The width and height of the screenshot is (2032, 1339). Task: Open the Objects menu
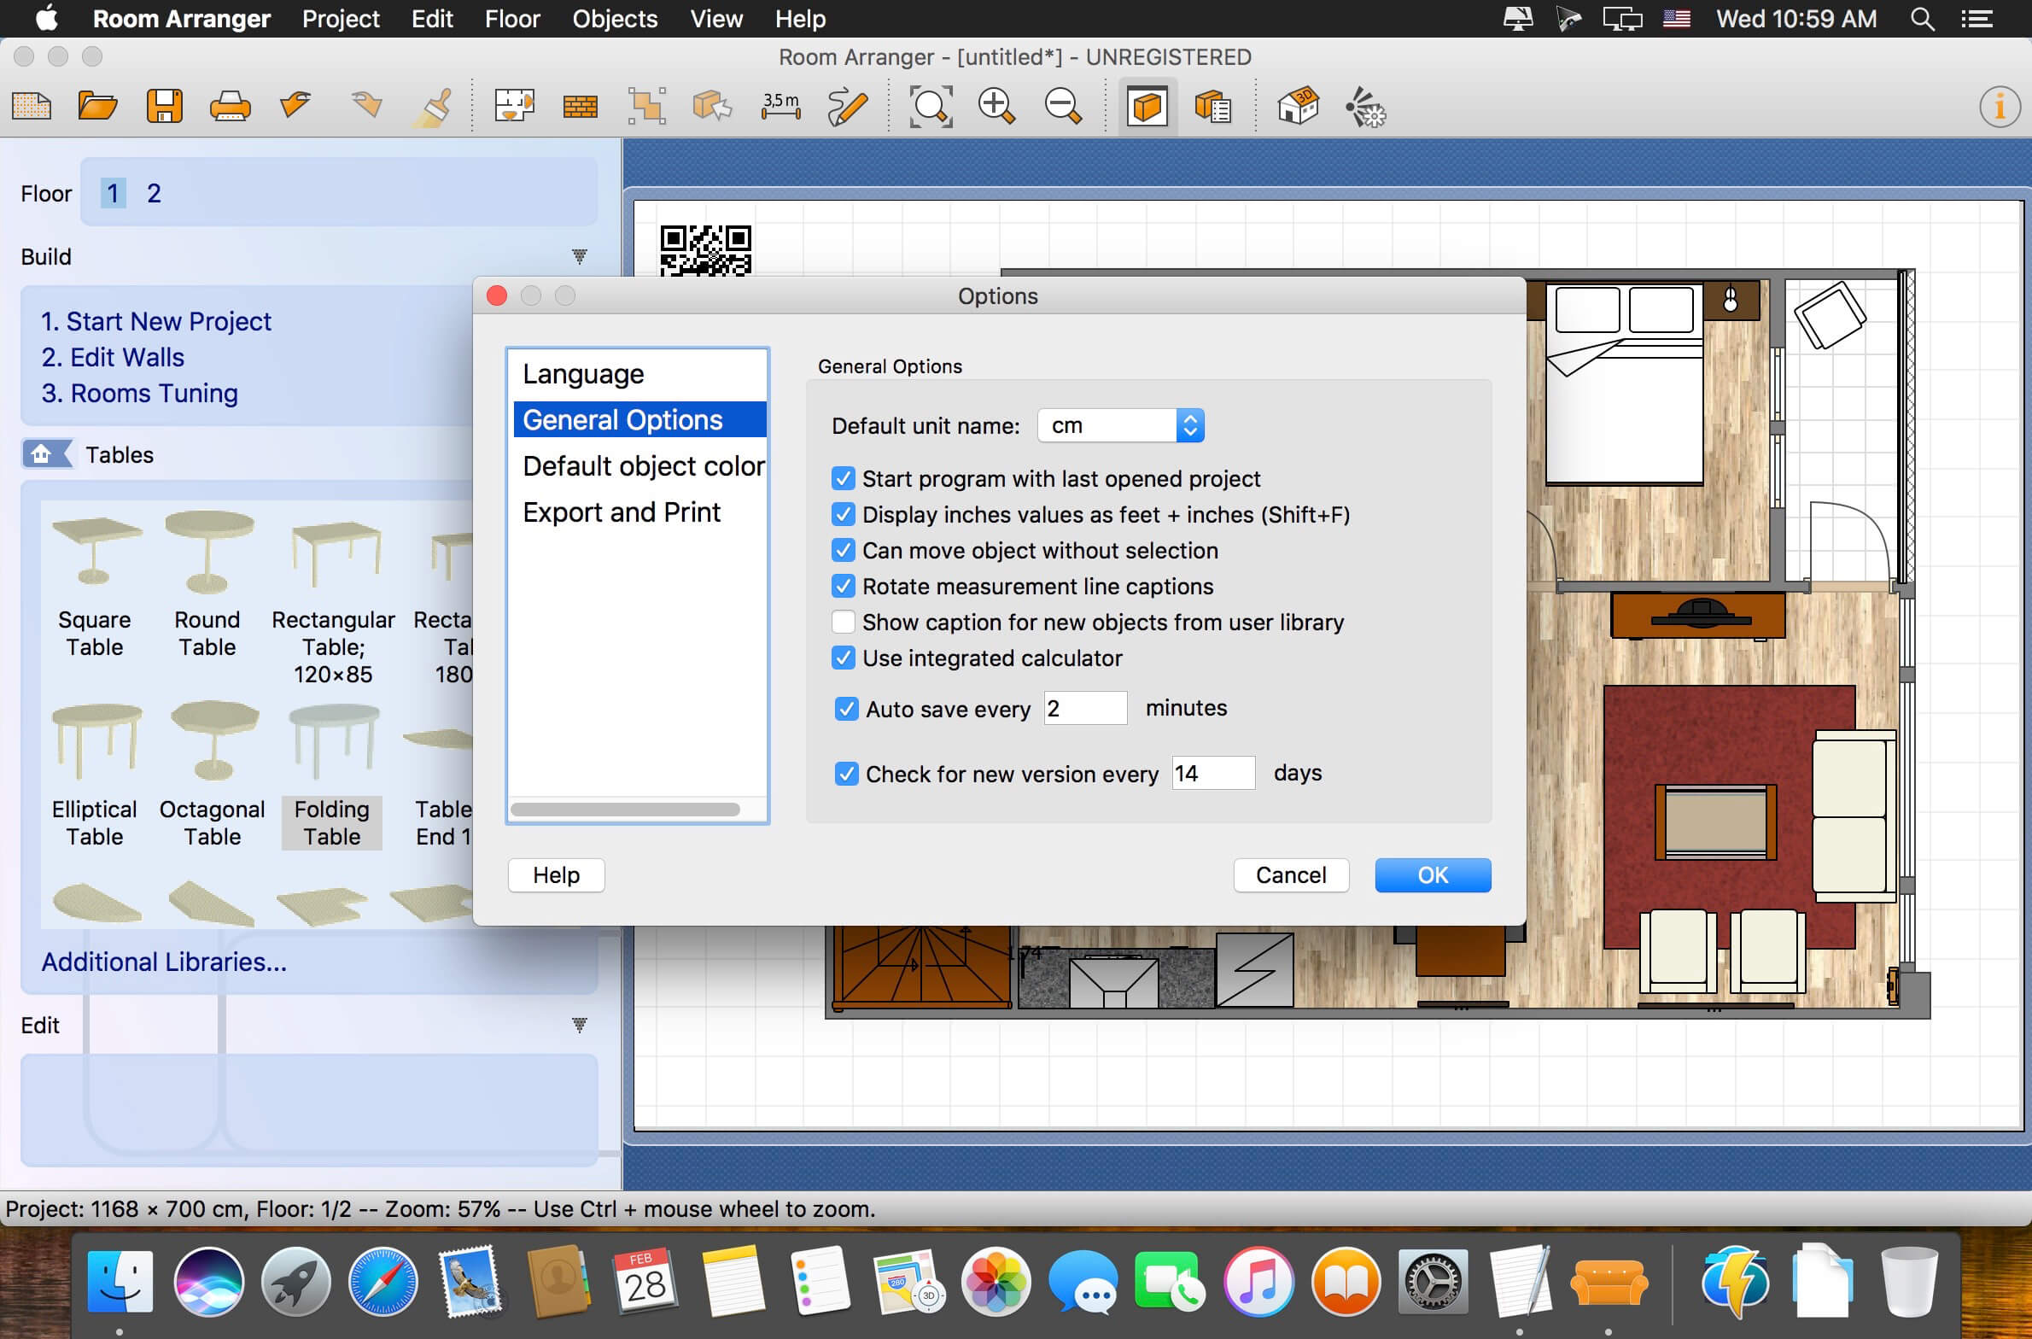[x=615, y=19]
